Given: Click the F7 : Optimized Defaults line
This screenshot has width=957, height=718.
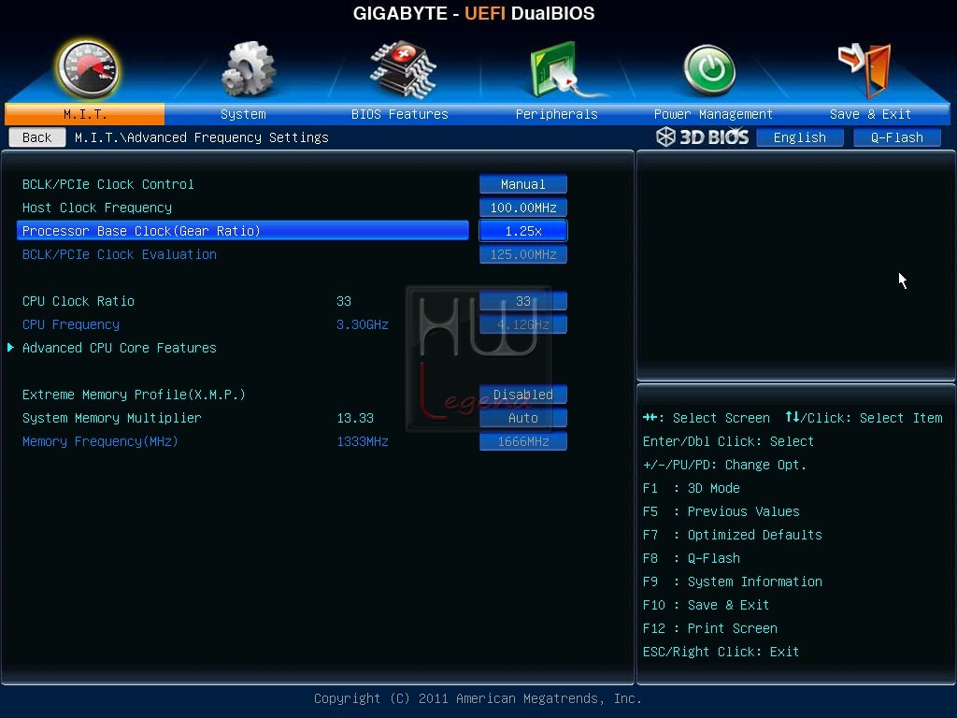Looking at the screenshot, I should click(x=733, y=535).
